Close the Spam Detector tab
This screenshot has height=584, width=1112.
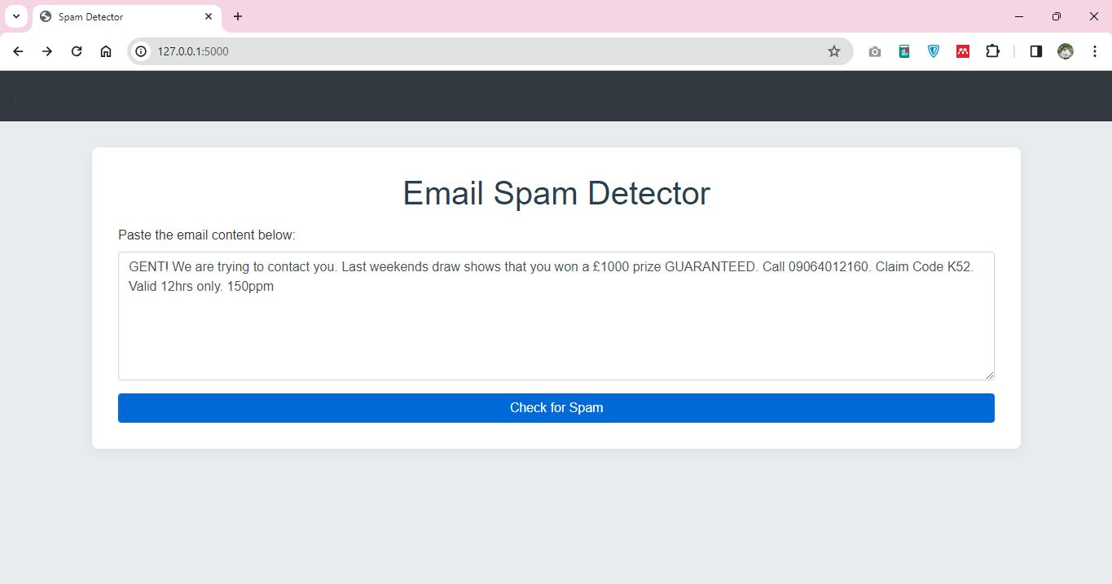209,16
